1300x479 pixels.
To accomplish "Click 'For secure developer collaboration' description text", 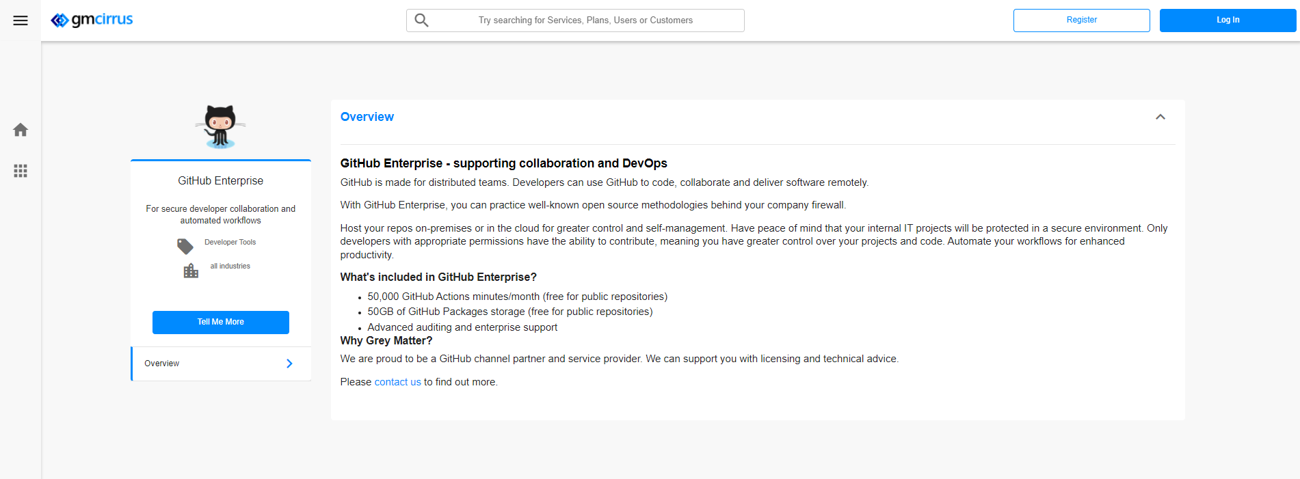I will point(221,215).
